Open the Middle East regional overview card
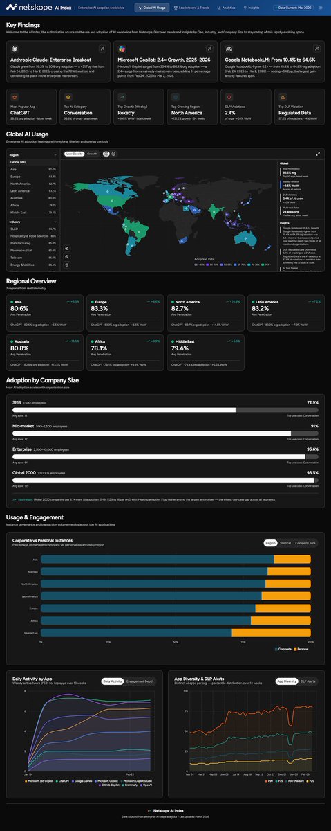The image size is (331, 831). click(x=205, y=353)
